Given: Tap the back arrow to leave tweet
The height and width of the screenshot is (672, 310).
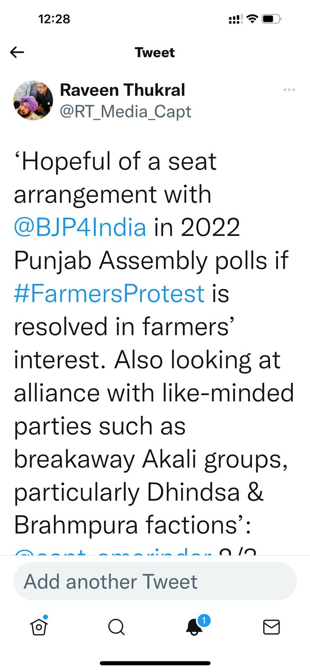Looking at the screenshot, I should (17, 52).
